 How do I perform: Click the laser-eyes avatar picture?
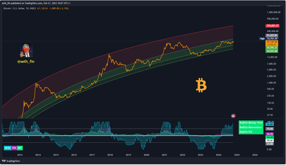26,51
